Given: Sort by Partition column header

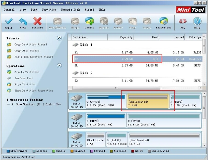Looking at the screenshot, I should [x=90, y=37].
